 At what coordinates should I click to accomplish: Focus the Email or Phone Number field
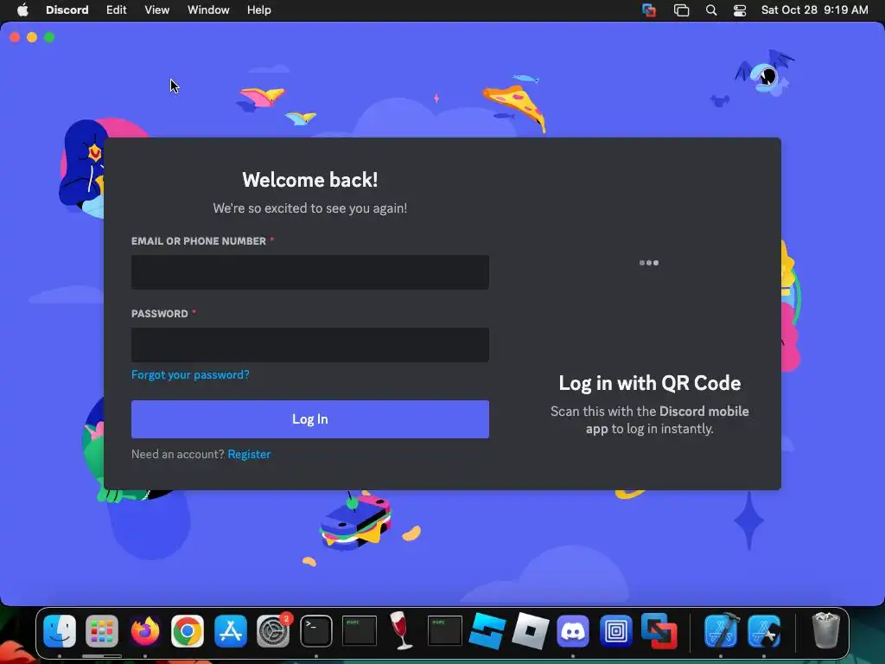[310, 272]
